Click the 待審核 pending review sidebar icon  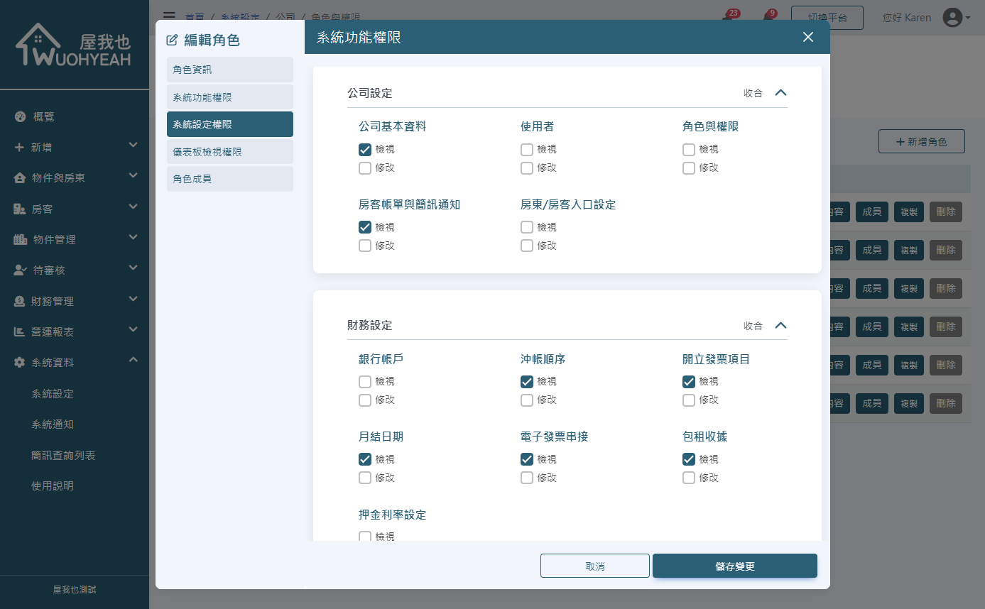18,269
